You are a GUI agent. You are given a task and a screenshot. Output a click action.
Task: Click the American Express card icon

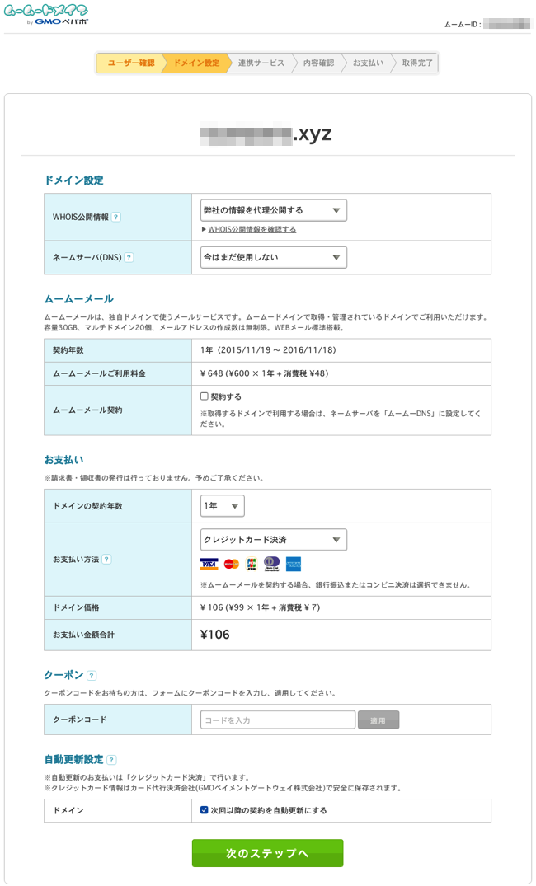click(294, 565)
